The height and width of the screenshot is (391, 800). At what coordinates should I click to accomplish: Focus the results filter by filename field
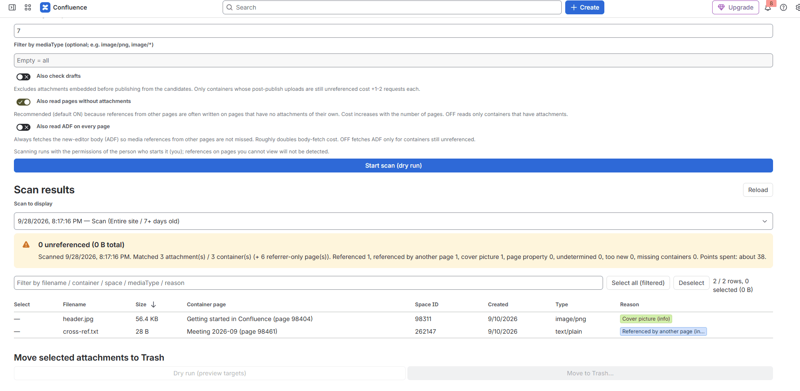(308, 283)
